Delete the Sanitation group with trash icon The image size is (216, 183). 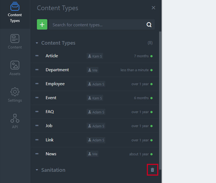coord(152,170)
